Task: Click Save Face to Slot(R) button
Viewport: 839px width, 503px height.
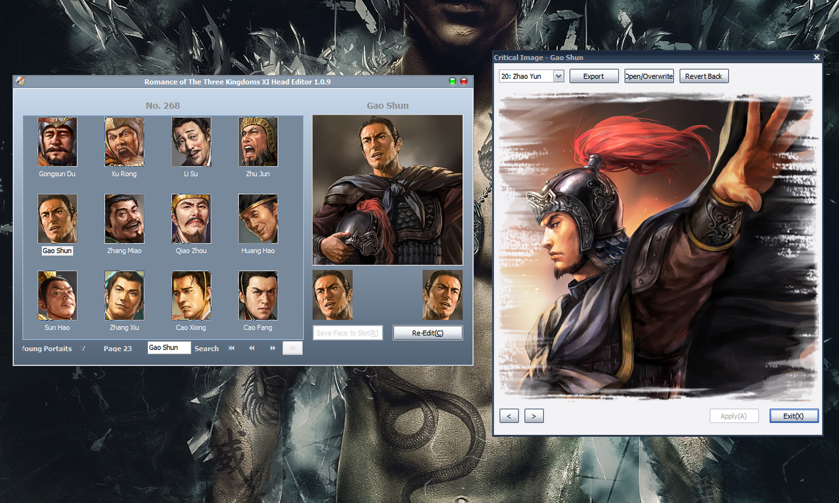Action: (x=347, y=333)
